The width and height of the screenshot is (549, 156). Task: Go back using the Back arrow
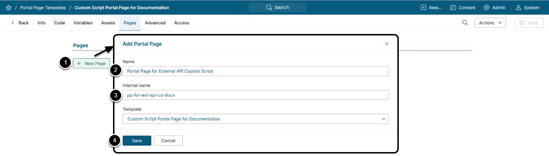point(20,23)
